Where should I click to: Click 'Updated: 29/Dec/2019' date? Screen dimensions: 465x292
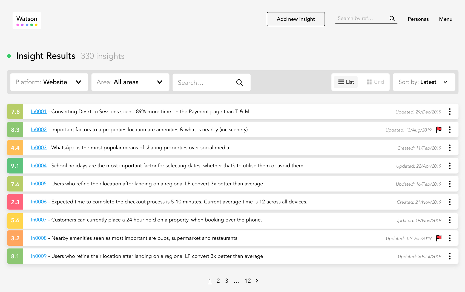point(418,112)
